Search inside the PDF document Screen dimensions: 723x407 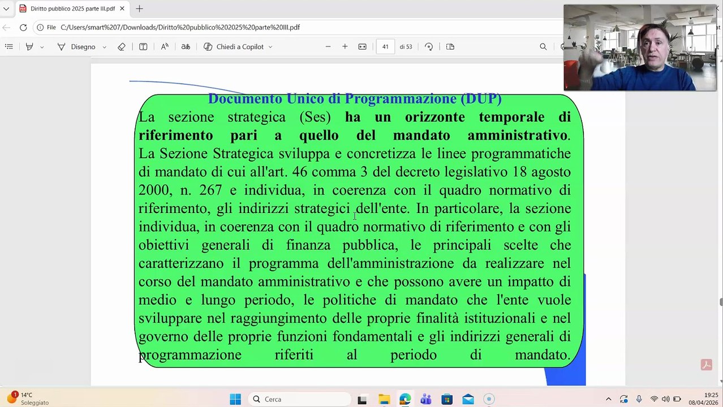pos(543,47)
